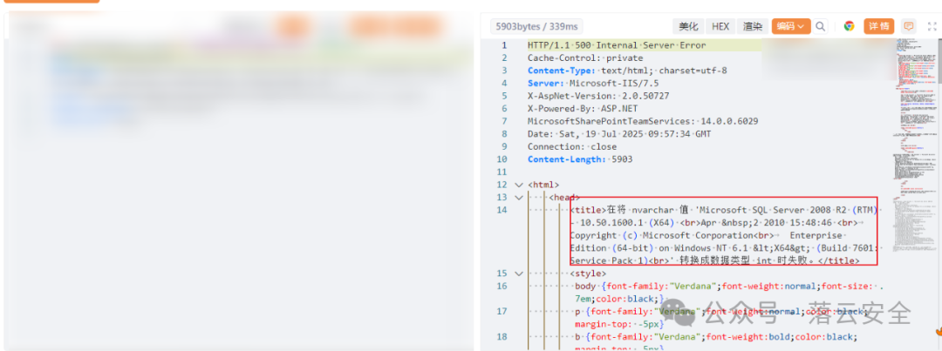942x351 pixels.
Task: Toggle the 美化 beautify view
Action: coord(688,27)
